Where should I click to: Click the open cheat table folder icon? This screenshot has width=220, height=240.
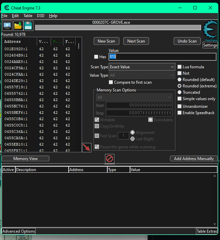18,25
